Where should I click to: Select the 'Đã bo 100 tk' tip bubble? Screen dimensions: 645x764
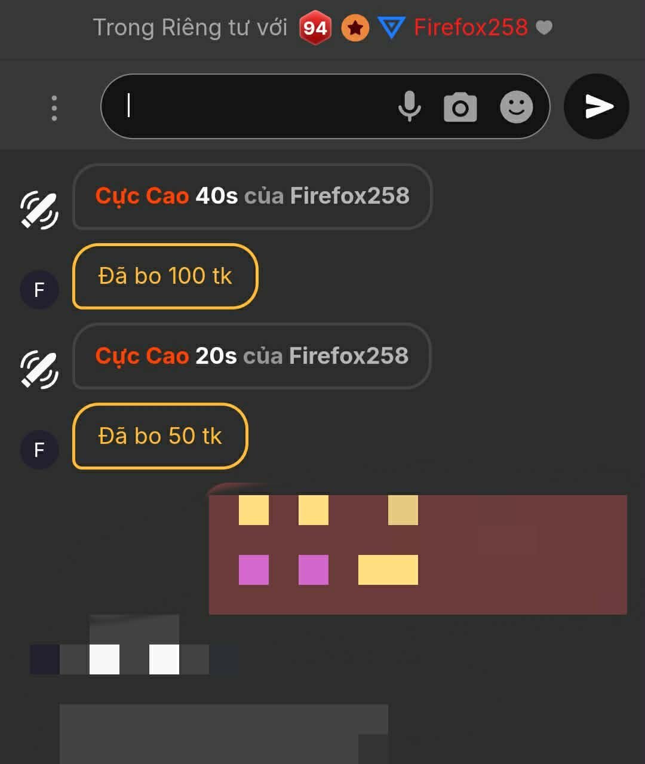(x=165, y=276)
